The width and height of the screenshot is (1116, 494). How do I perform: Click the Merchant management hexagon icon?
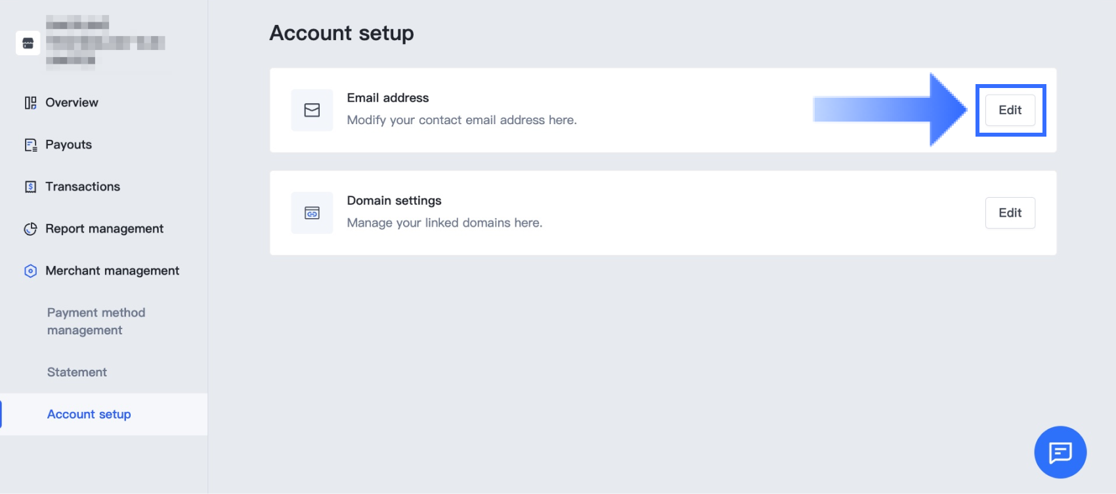click(30, 271)
